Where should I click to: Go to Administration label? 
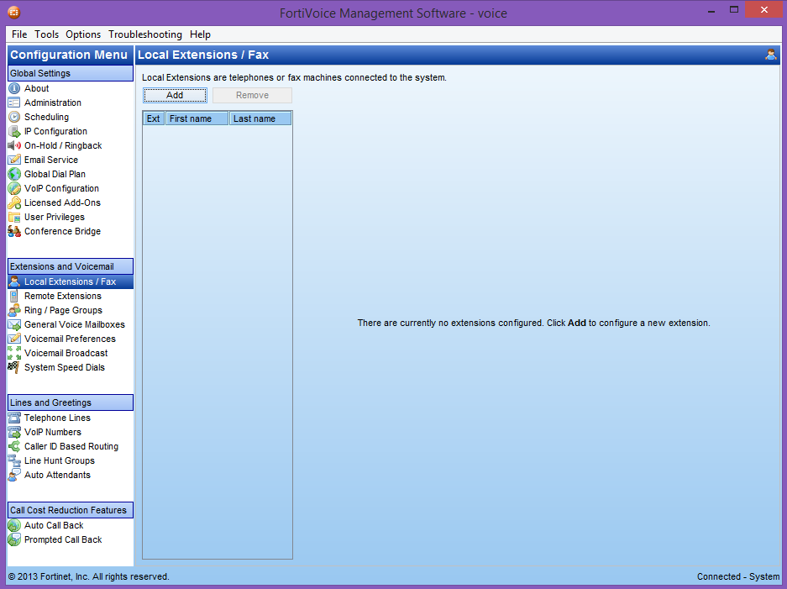point(53,103)
